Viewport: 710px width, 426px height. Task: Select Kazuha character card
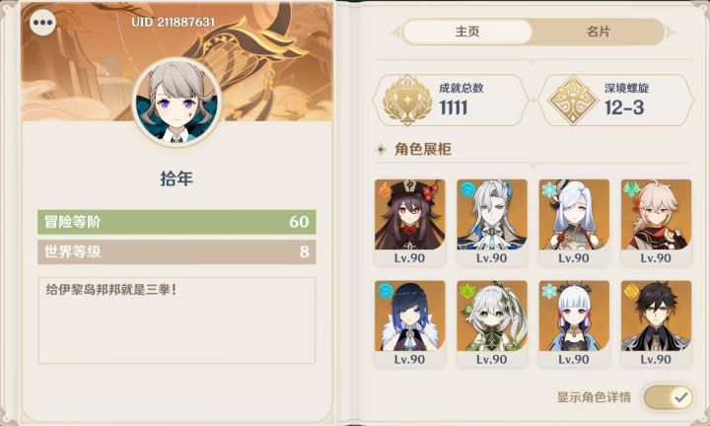pos(656,222)
